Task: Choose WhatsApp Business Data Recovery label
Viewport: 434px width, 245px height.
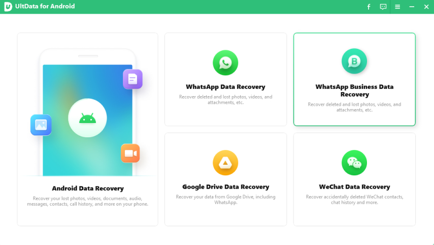Action: (x=354, y=90)
